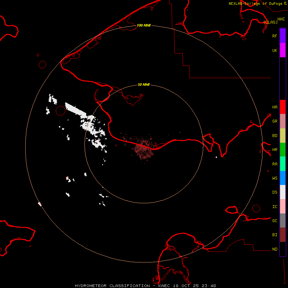Click the HR legend label

point(275,150)
